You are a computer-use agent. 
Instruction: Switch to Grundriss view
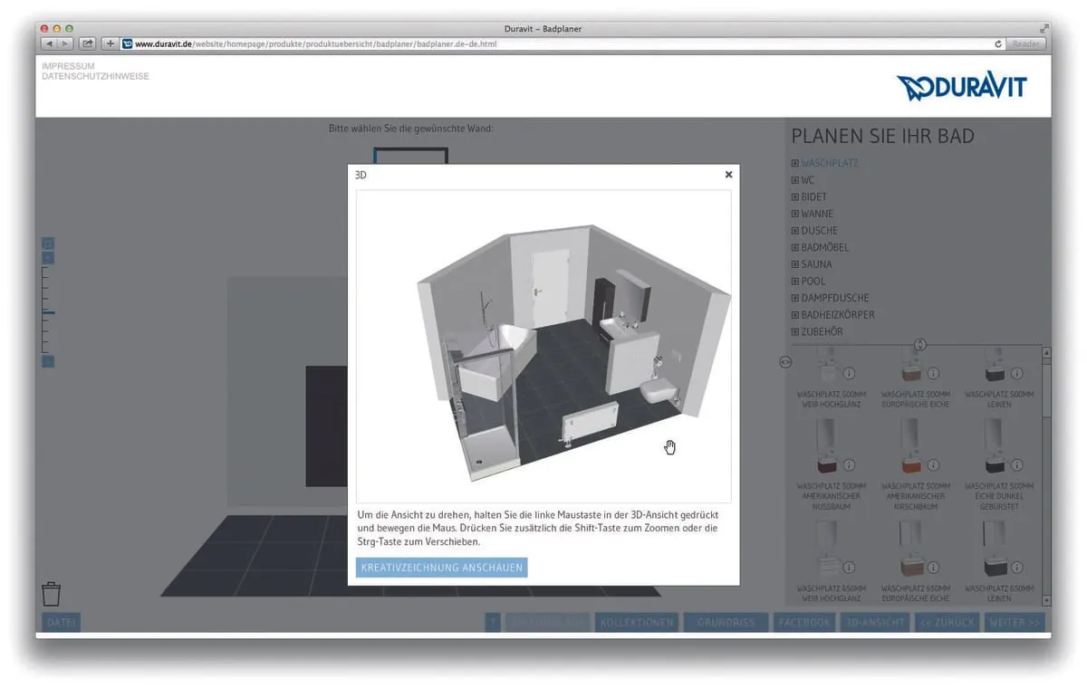[726, 622]
